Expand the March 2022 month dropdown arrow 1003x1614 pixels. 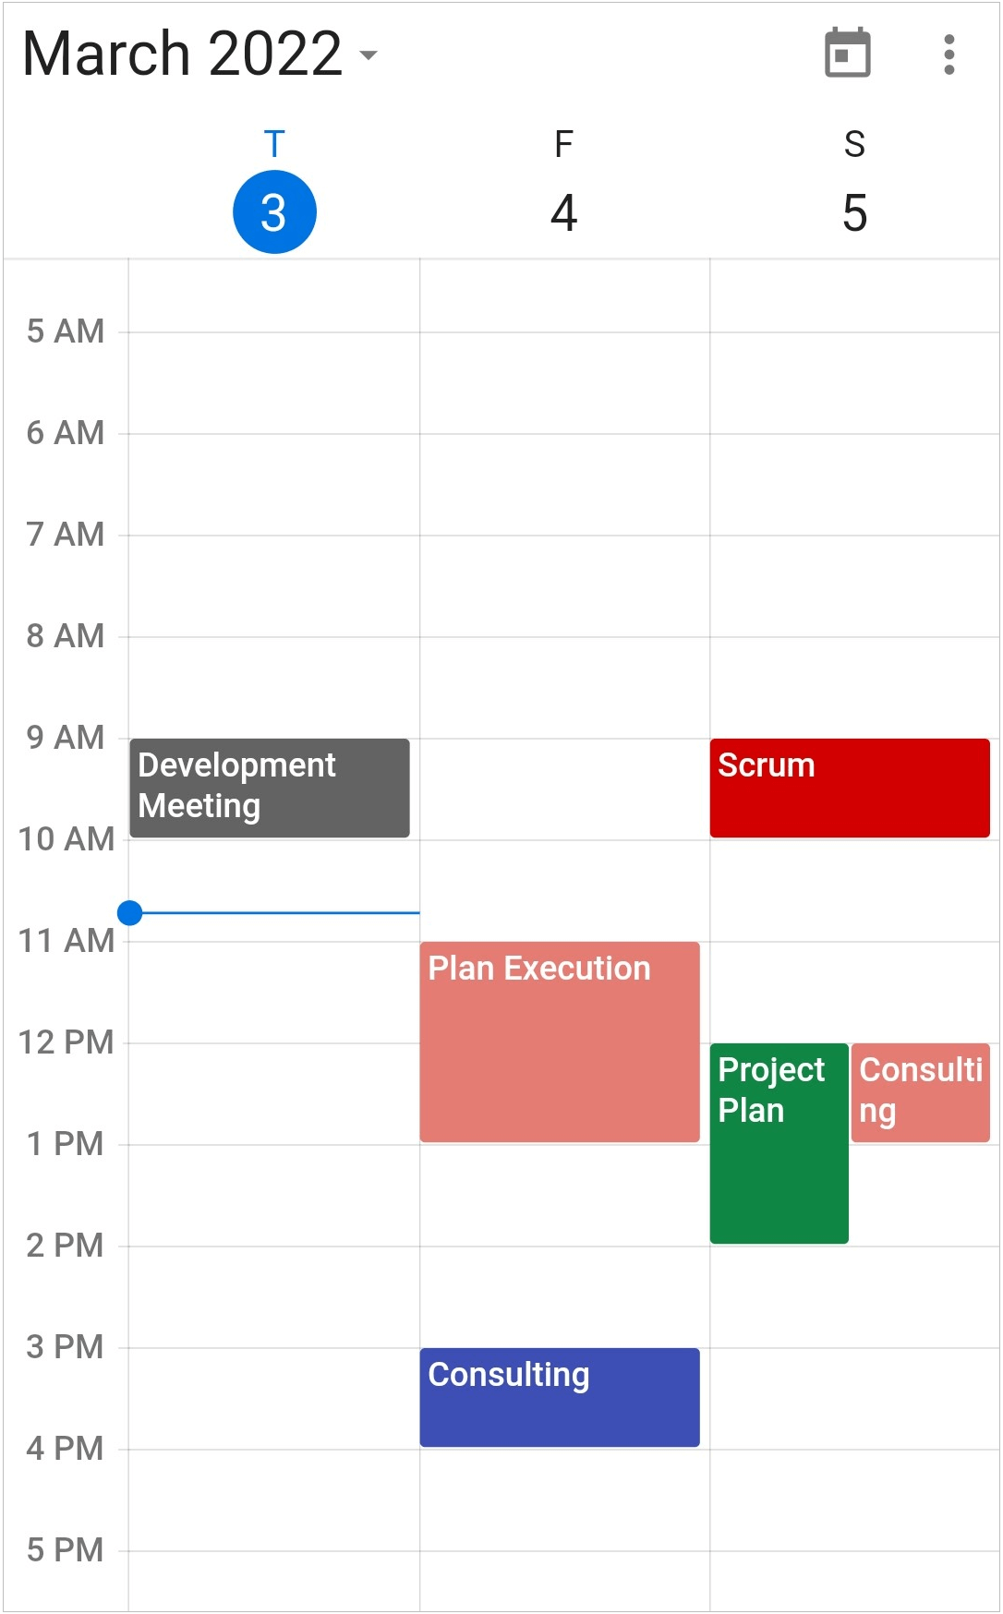(x=369, y=55)
